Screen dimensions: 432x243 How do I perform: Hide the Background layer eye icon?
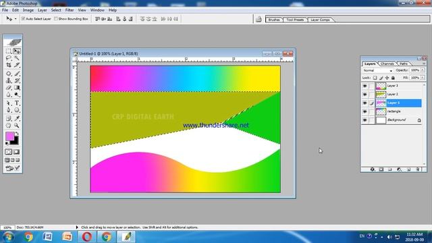(364, 120)
